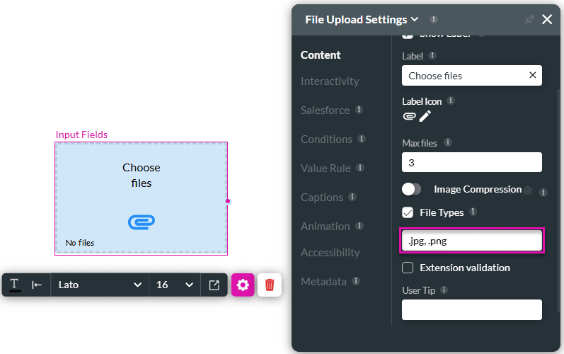
Task: Click the align-left indent icon
Action: pyautogui.click(x=37, y=285)
